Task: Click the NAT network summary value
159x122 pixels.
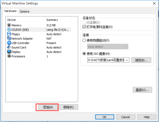Action: click(49, 39)
